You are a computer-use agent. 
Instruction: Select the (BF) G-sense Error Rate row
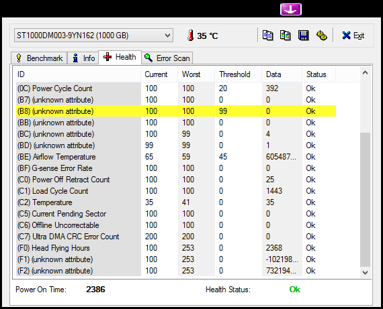(176, 168)
